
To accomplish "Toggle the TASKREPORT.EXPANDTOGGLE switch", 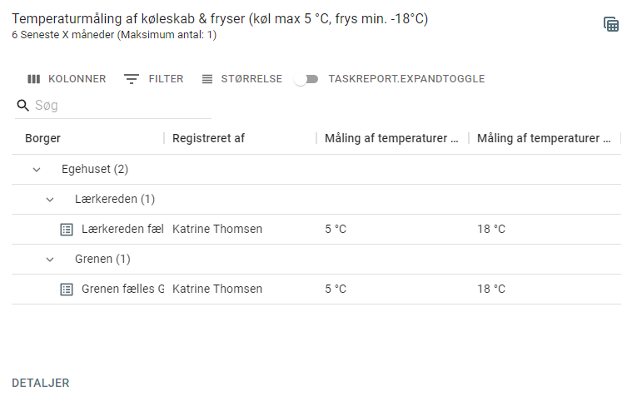I will (306, 79).
